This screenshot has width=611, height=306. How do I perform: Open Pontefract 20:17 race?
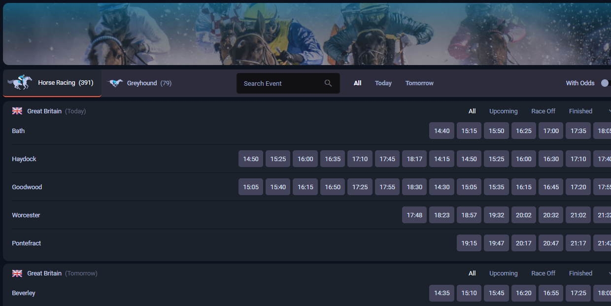click(524, 243)
